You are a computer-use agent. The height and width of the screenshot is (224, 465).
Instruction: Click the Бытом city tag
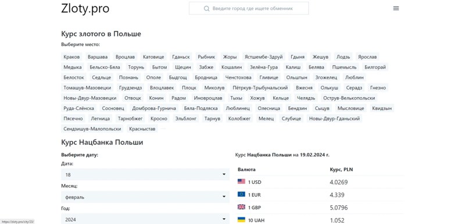[x=159, y=67]
